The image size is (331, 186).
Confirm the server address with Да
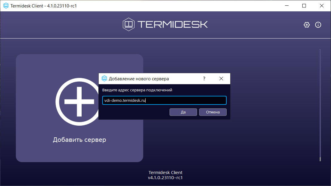coord(183,112)
